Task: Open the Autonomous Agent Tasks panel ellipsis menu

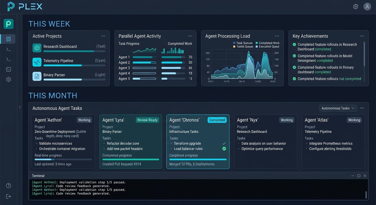Action: point(362,108)
